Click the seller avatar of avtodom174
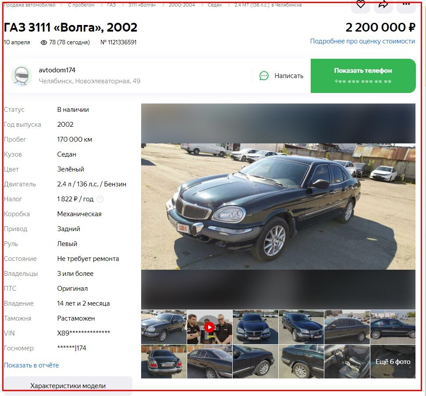This screenshot has width=426, height=396. click(21, 76)
